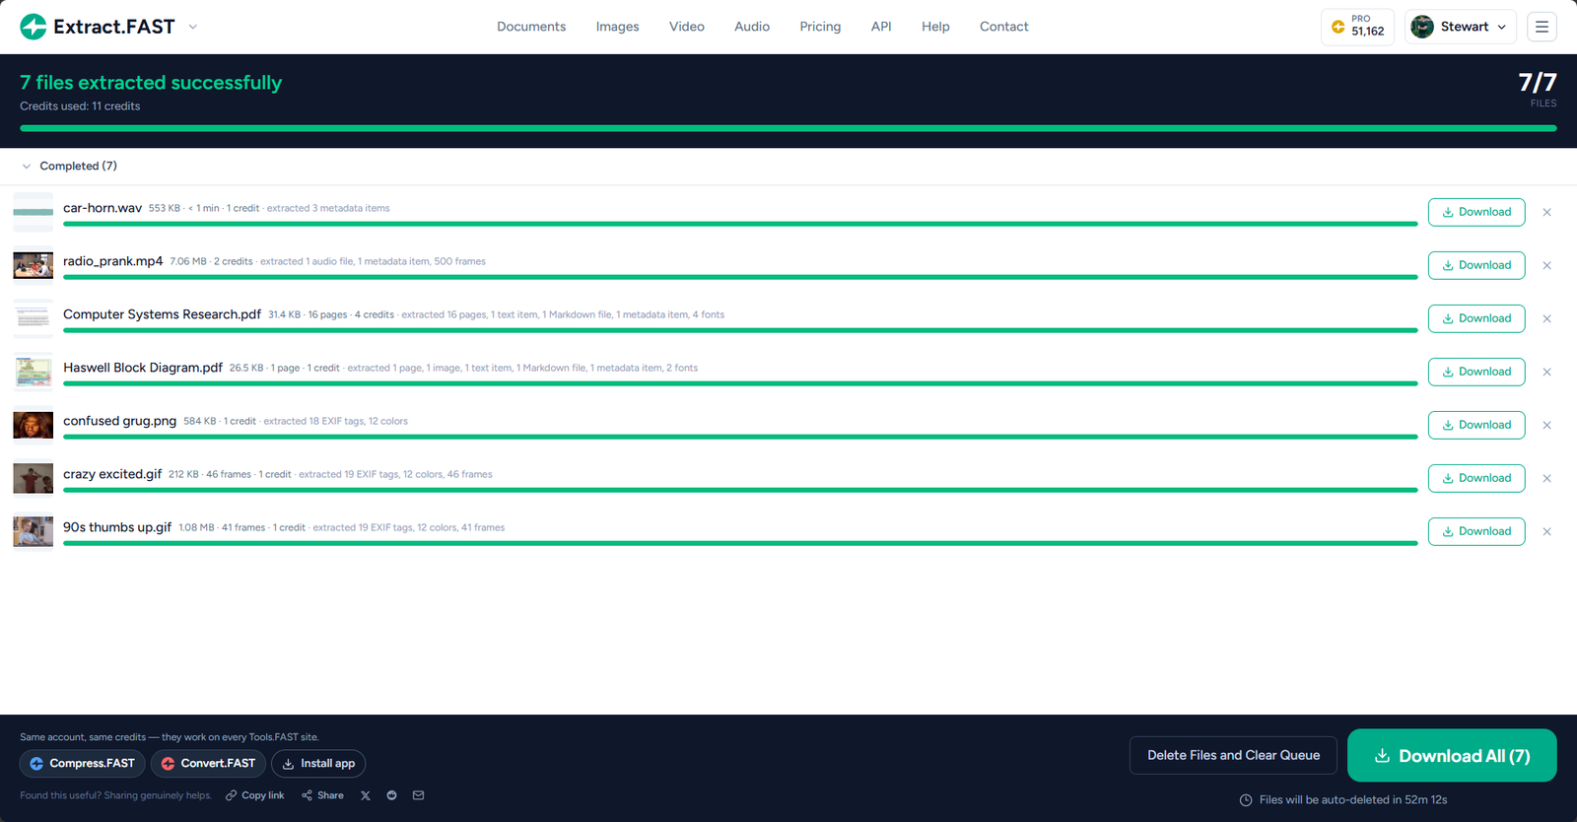Remove Haswell Block Diagram.pdf from queue
This screenshot has height=822, width=1577.
[x=1546, y=372]
